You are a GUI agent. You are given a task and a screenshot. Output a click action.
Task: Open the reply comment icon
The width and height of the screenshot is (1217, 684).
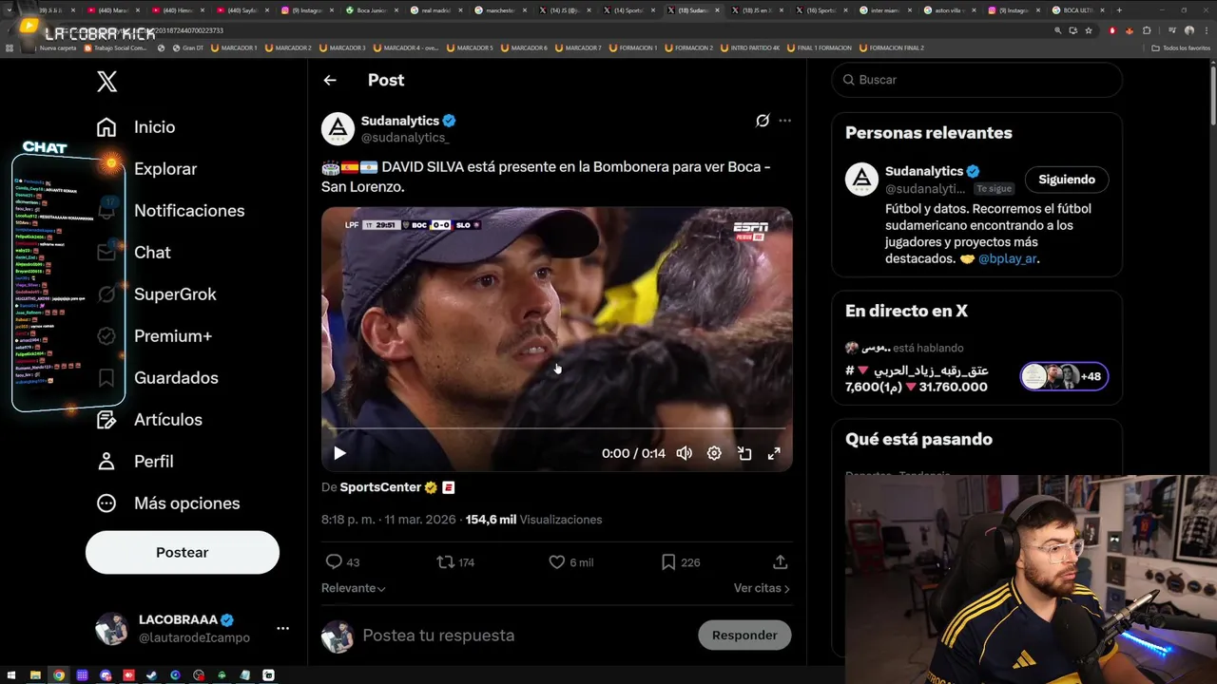[334, 562]
